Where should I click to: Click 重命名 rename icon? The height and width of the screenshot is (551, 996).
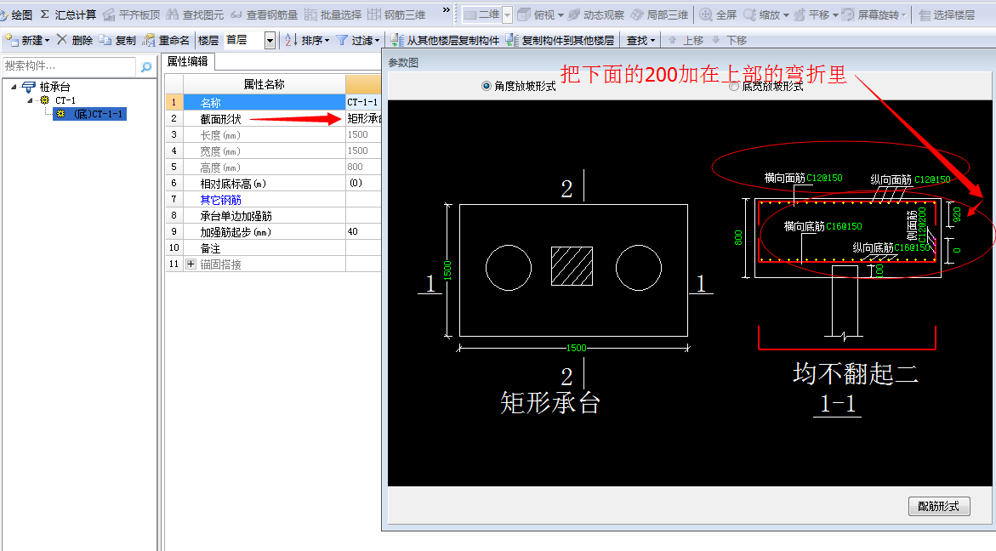click(x=149, y=40)
